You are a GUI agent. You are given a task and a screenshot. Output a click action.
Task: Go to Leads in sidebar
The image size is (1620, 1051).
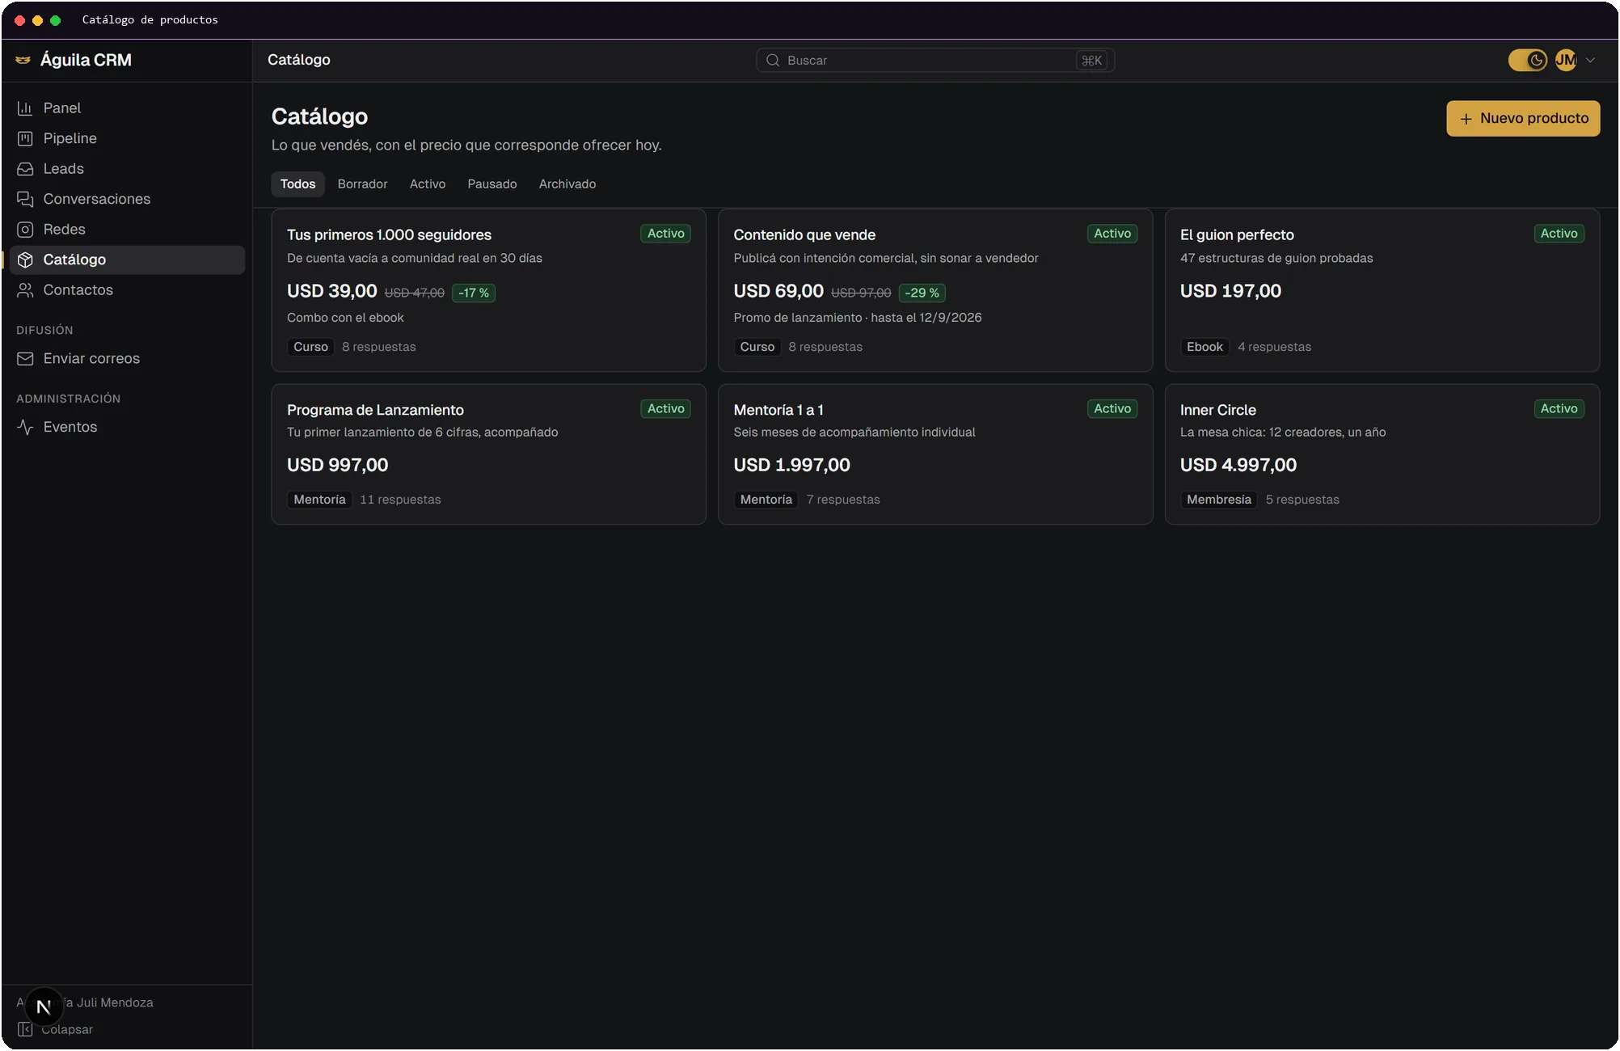point(127,169)
